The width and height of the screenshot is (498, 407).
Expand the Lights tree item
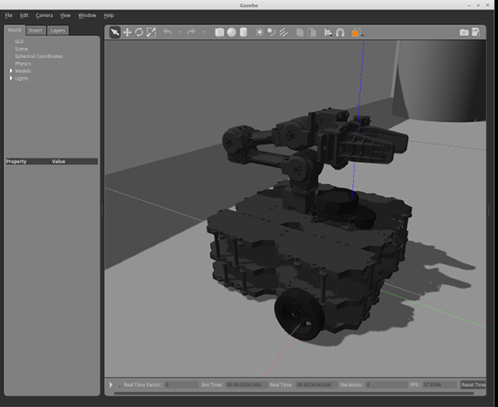(x=11, y=78)
